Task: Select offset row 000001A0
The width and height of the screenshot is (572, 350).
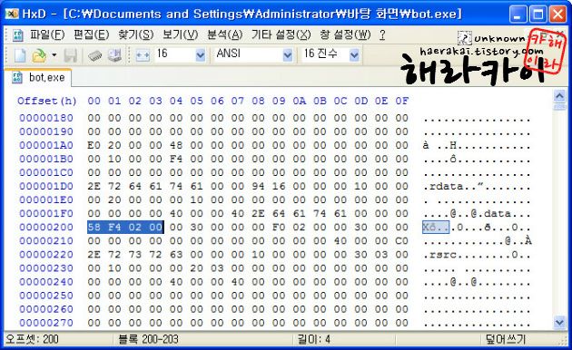Action: click(46, 145)
